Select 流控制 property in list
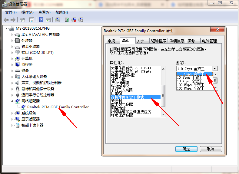Viewport: 239px width, 174px height. (135, 101)
